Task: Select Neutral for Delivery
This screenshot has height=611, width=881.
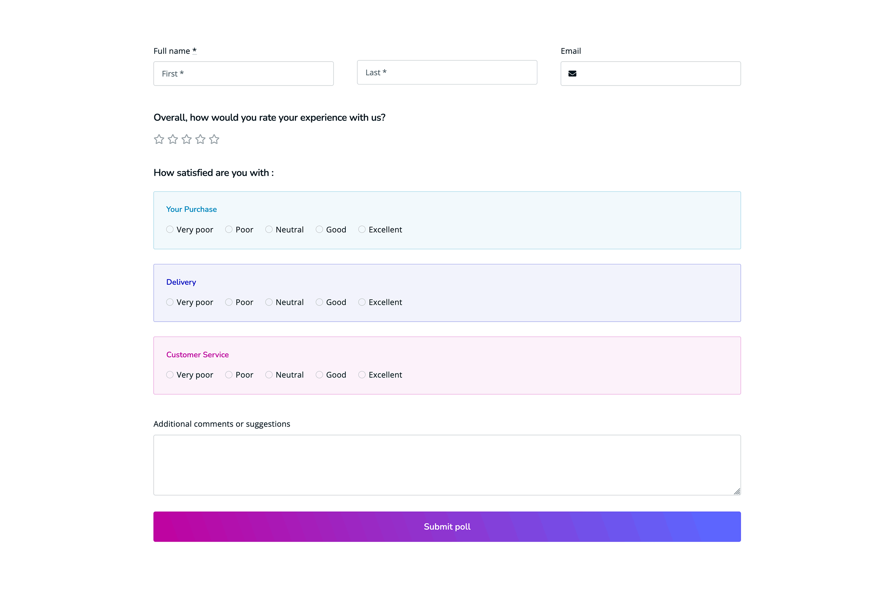Action: coord(269,302)
